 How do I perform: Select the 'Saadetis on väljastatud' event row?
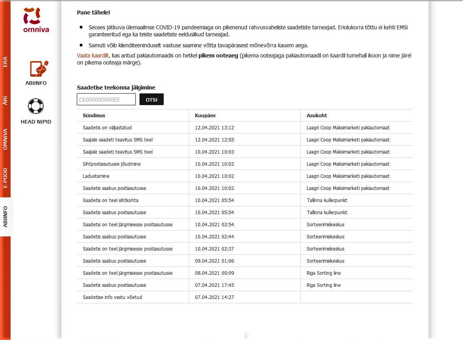[x=107, y=128]
